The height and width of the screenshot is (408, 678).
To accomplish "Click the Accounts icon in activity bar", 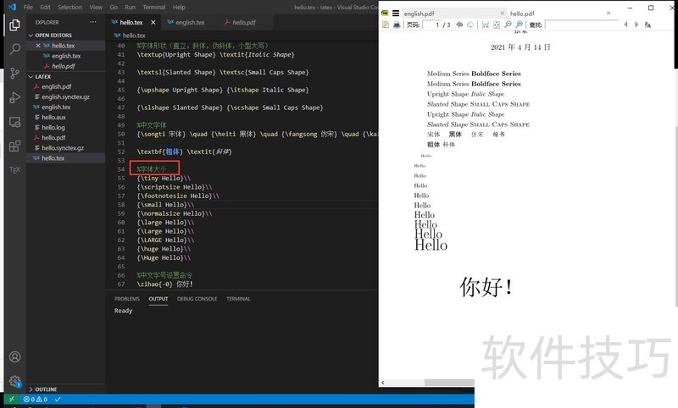I will coord(14,358).
